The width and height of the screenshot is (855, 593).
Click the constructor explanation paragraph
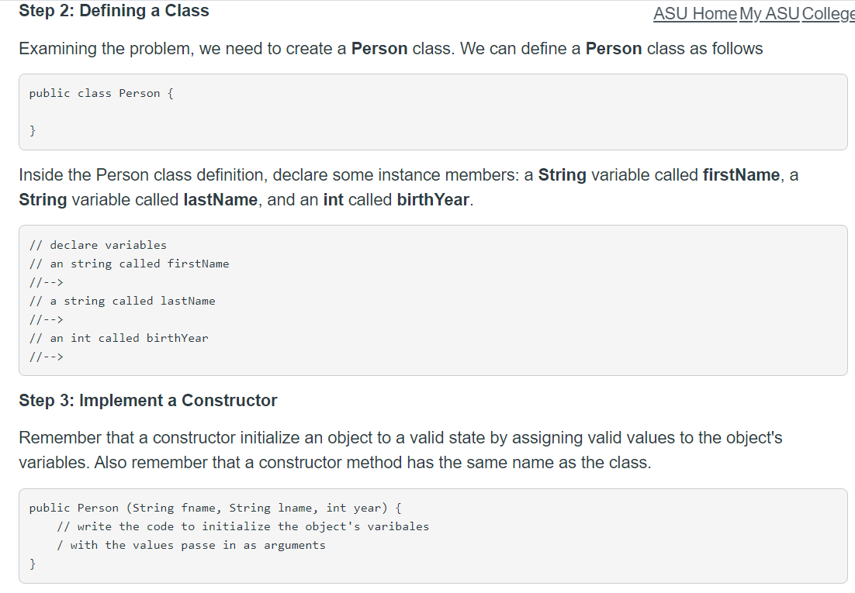pos(388,450)
